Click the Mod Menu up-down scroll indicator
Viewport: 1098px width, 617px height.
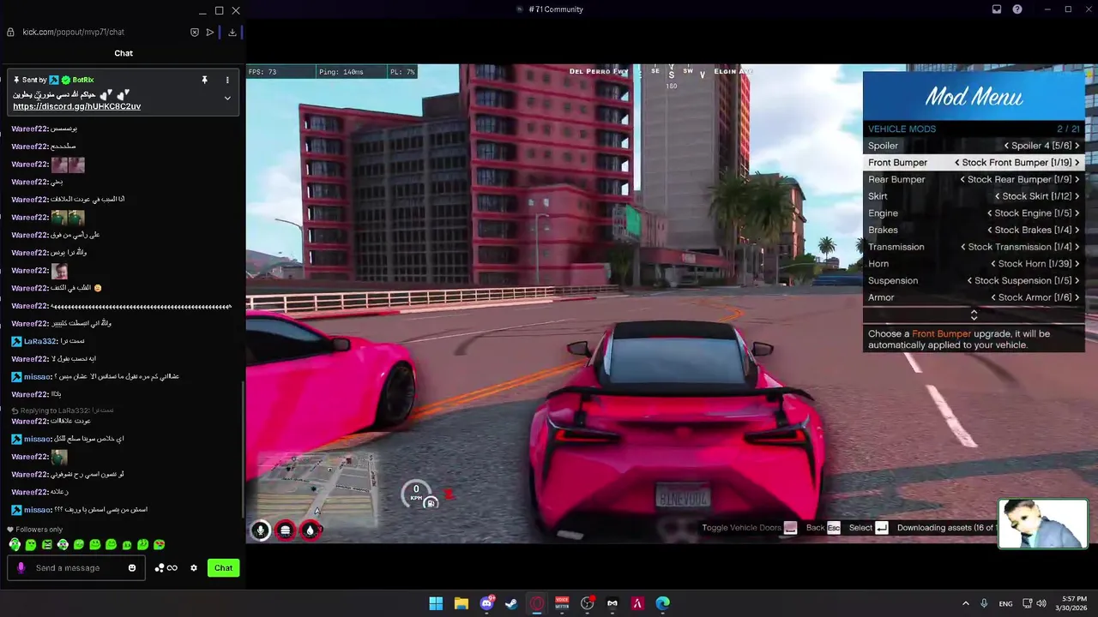[x=974, y=315]
